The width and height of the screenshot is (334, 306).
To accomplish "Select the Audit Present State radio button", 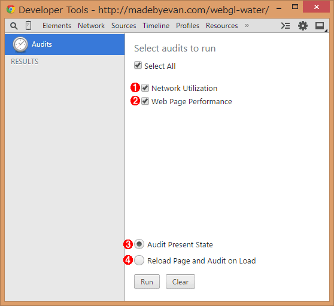I will click(139, 244).
